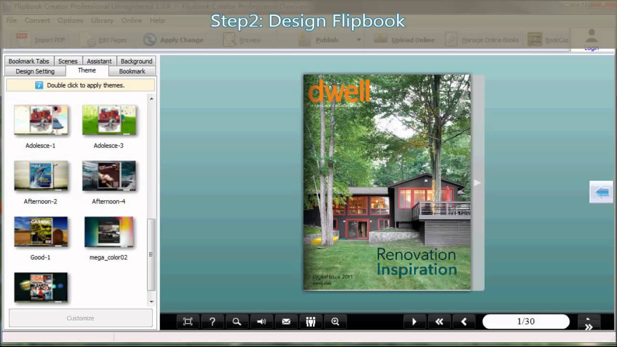Select the Theme tab
The image size is (617, 347).
coord(87,70)
